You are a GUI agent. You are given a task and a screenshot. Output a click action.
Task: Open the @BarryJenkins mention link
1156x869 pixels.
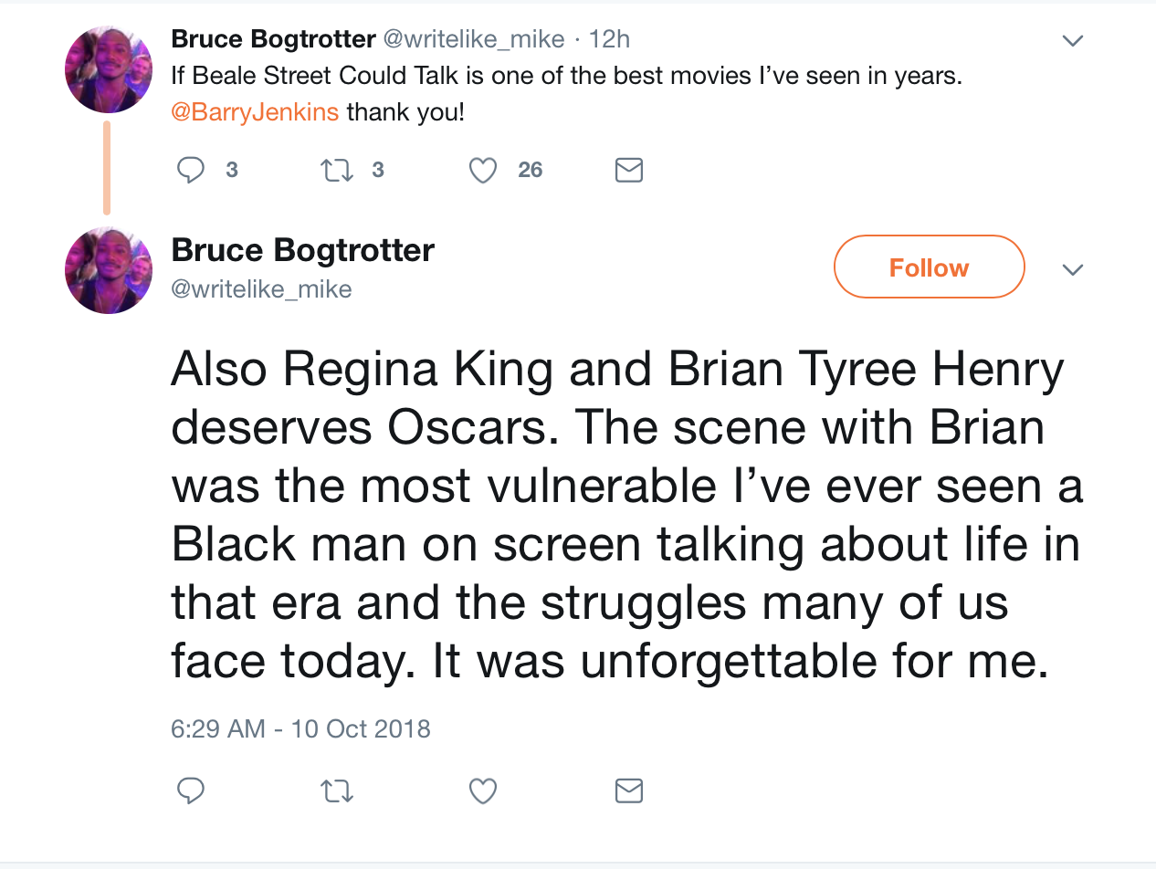point(255,113)
